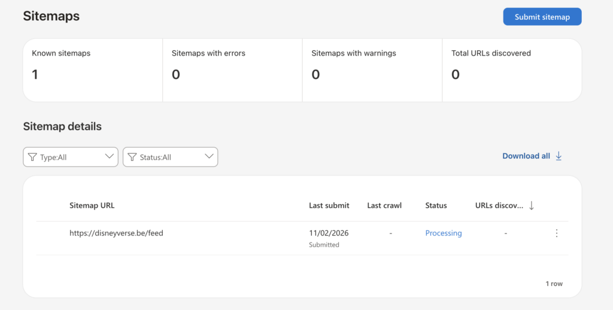Click the Sitemaps with errors card
The height and width of the screenshot is (310, 613).
tap(232, 70)
